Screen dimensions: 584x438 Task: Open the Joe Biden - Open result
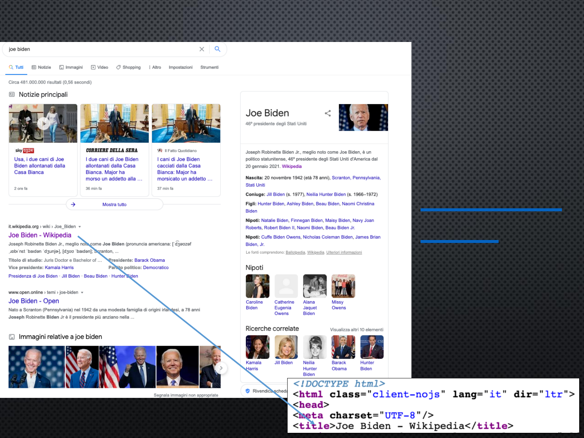pos(34,301)
